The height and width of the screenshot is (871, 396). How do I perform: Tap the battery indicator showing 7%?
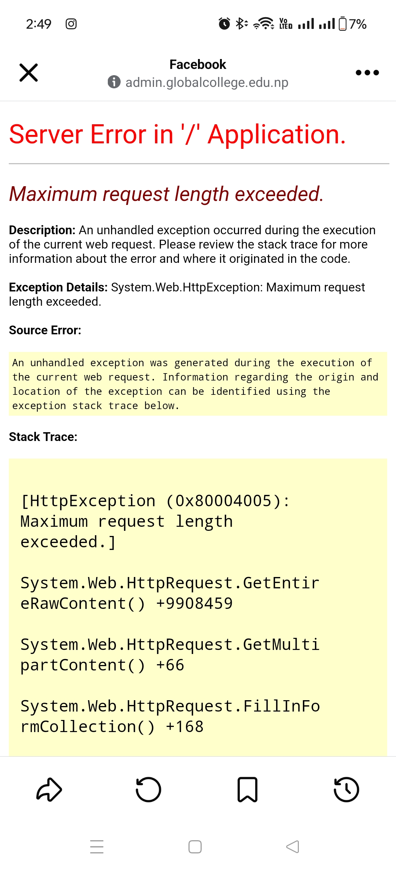pos(352,24)
